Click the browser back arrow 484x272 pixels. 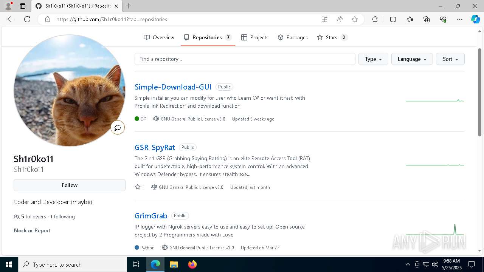click(11, 19)
